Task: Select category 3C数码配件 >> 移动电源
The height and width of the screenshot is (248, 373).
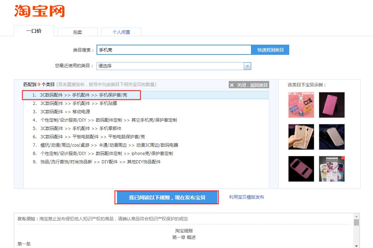Action: tap(146, 112)
